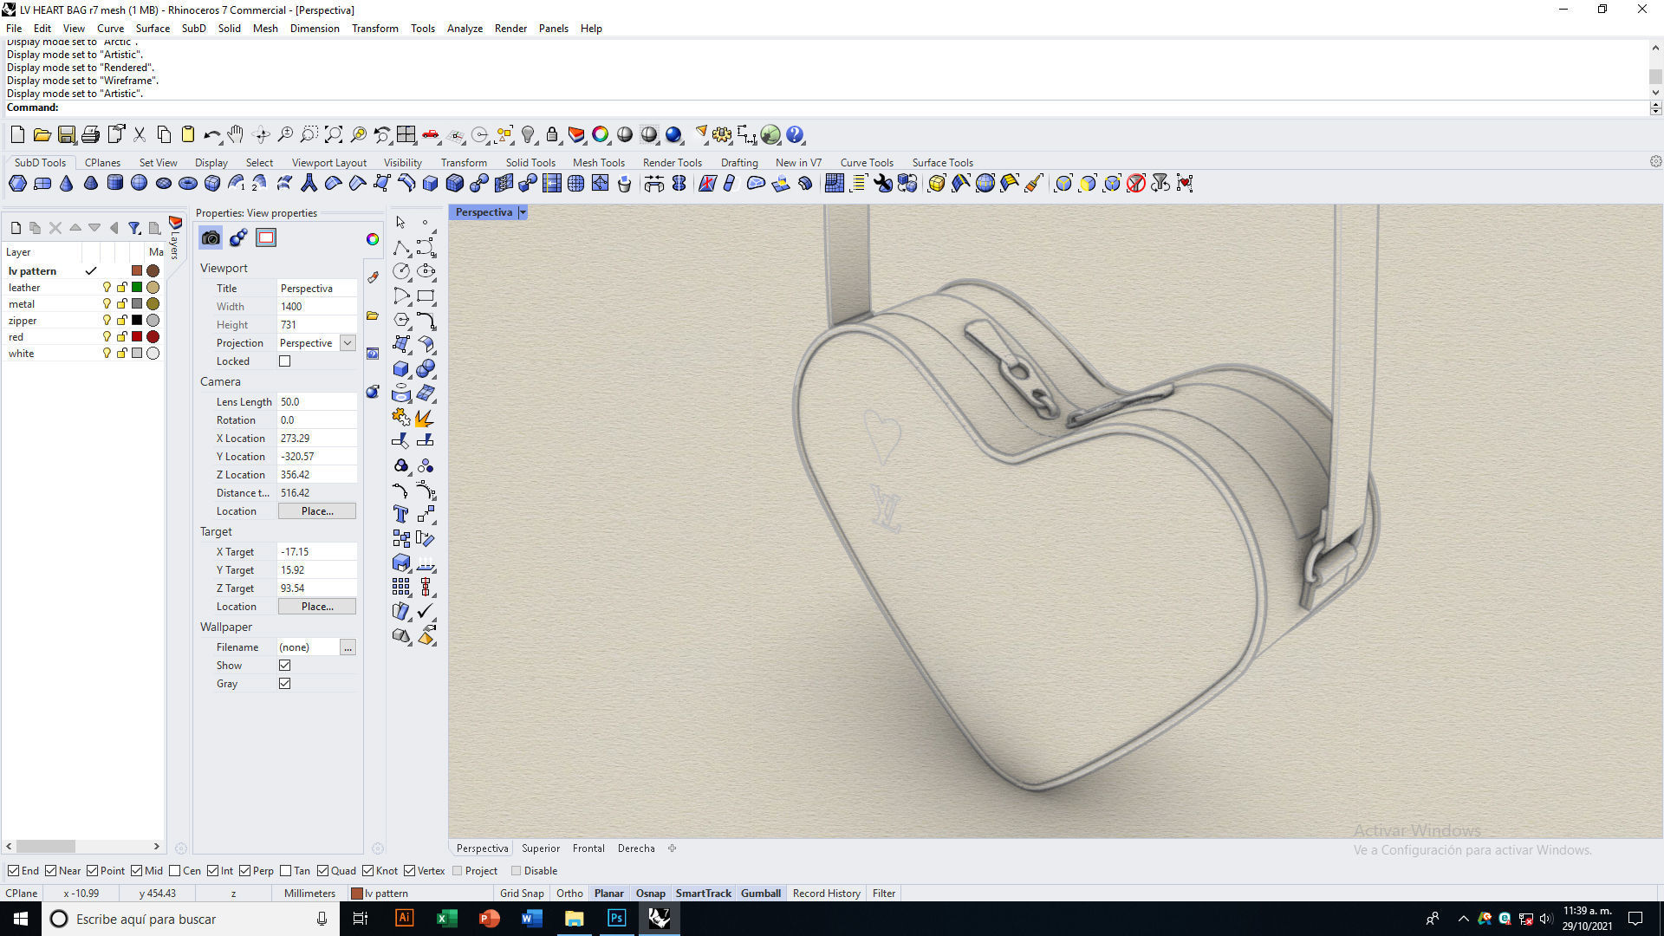The height and width of the screenshot is (936, 1664).
Task: Click the Lock padlock icon
Action: (552, 134)
